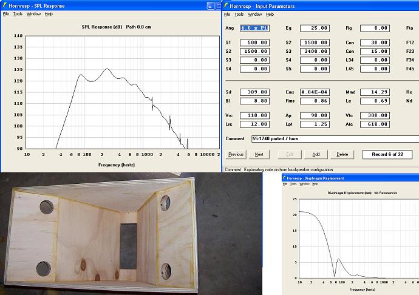Click the S3 field with 3400.00

tap(315, 52)
